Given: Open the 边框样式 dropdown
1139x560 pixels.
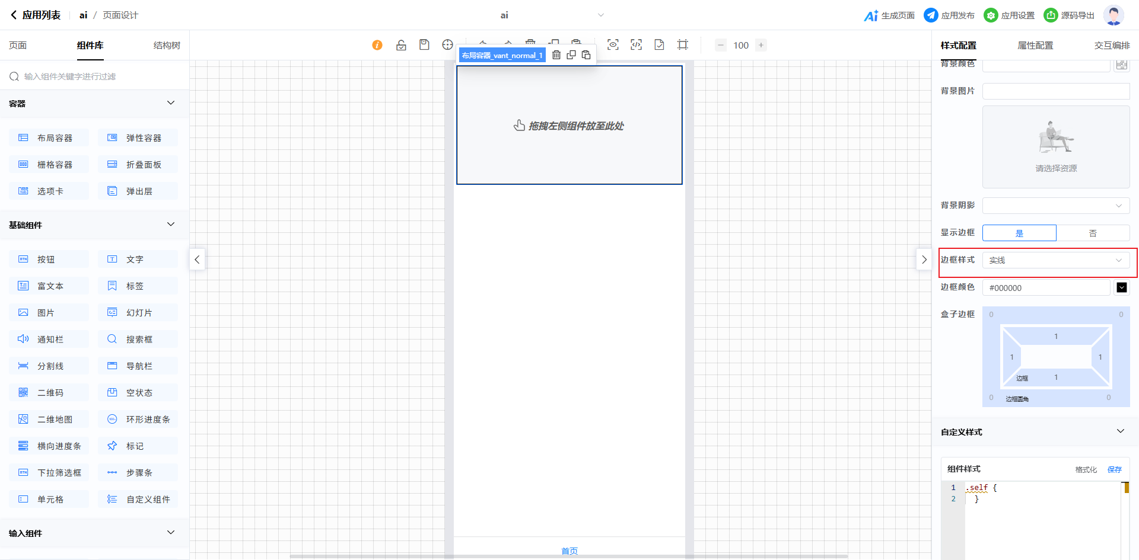Looking at the screenshot, I should click(1056, 260).
